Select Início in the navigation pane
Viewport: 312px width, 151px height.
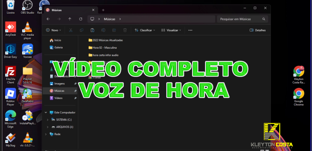coord(55,40)
